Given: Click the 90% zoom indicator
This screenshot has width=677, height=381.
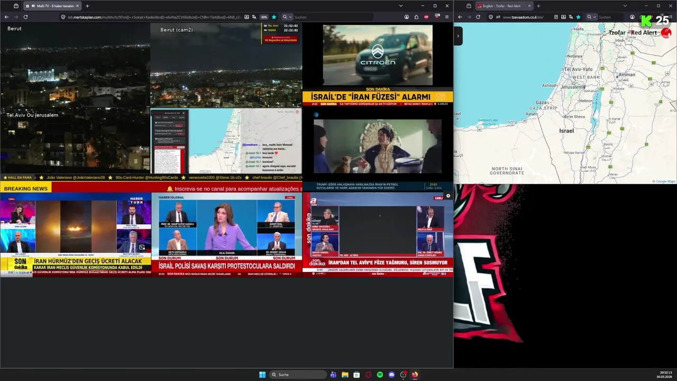Looking at the screenshot, I should click(x=264, y=17).
